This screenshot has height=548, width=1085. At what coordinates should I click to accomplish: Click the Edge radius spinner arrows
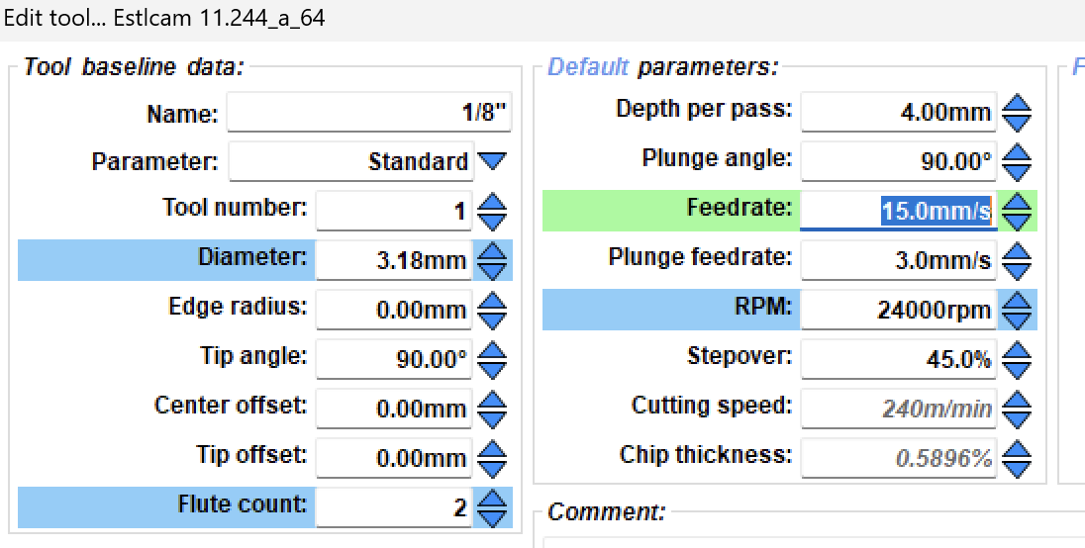click(493, 311)
